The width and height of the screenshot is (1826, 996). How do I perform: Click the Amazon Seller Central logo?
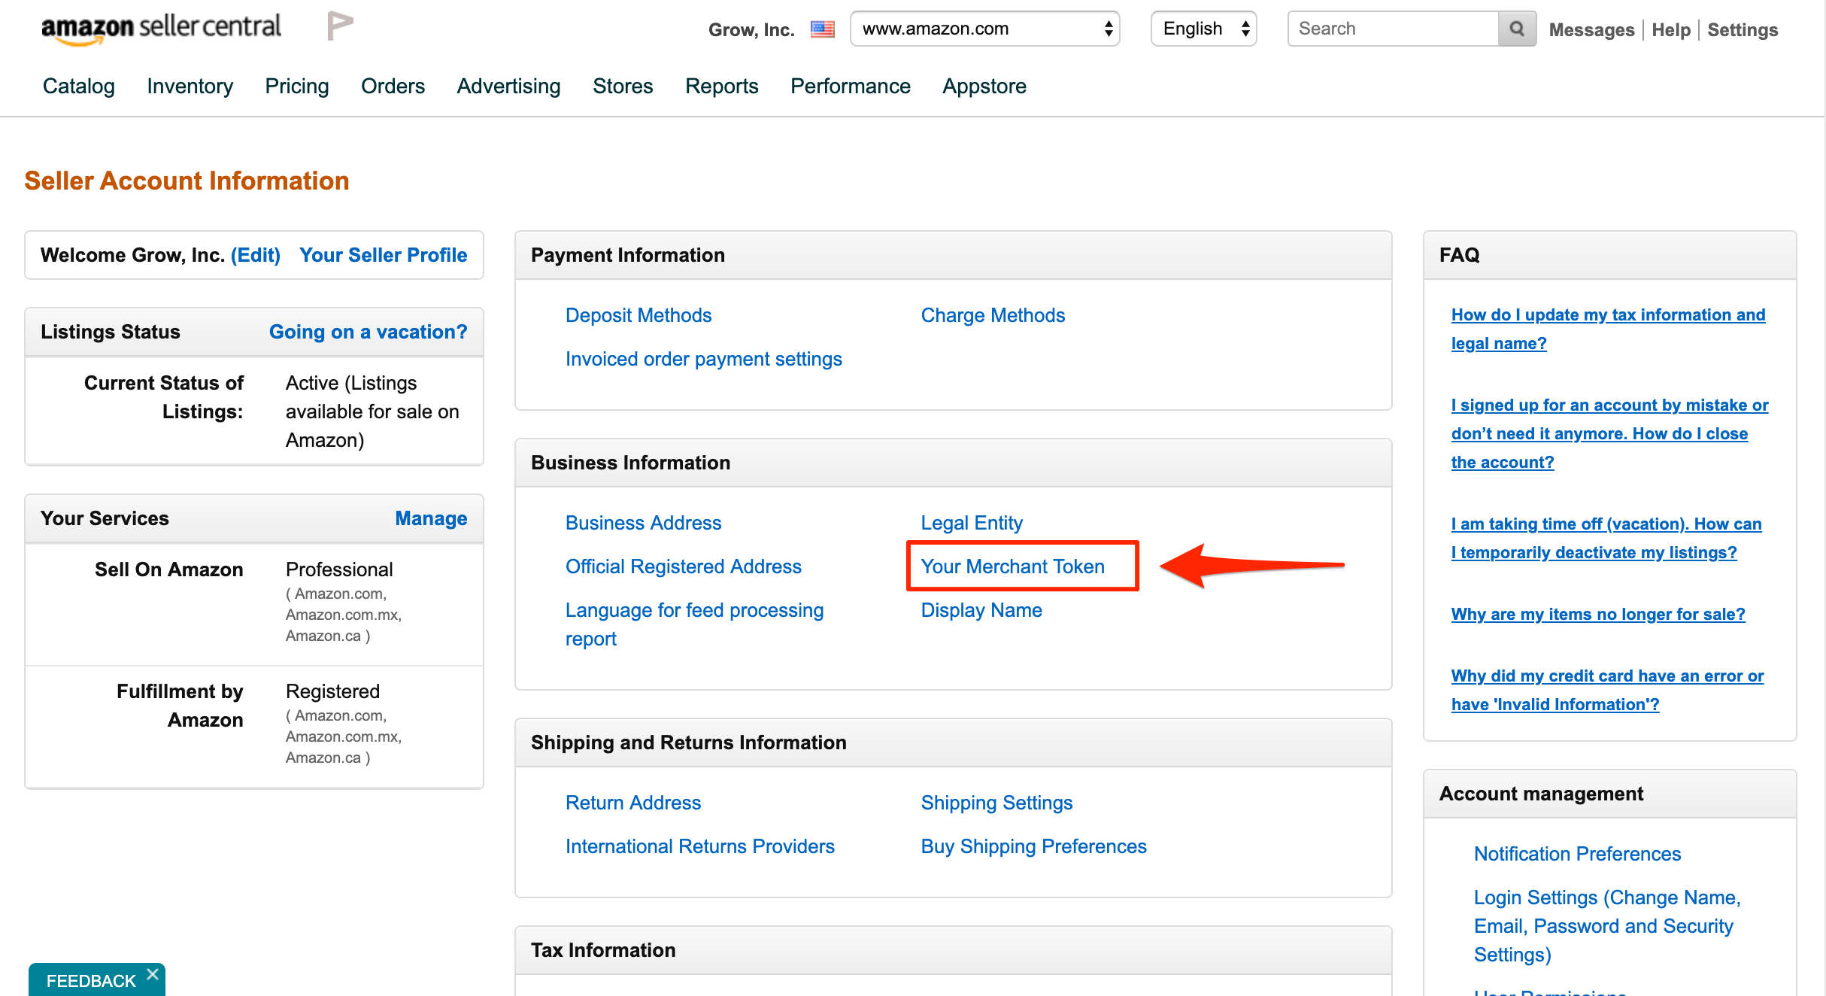click(160, 28)
